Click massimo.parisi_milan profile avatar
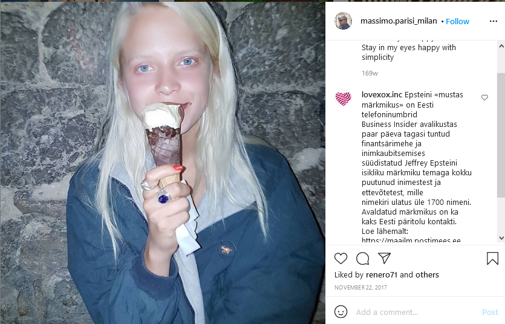505x324 pixels. point(343,21)
